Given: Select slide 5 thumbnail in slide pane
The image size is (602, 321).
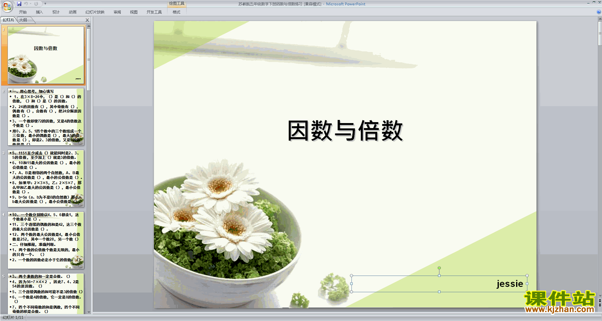Looking at the screenshot, I should 46,293.
